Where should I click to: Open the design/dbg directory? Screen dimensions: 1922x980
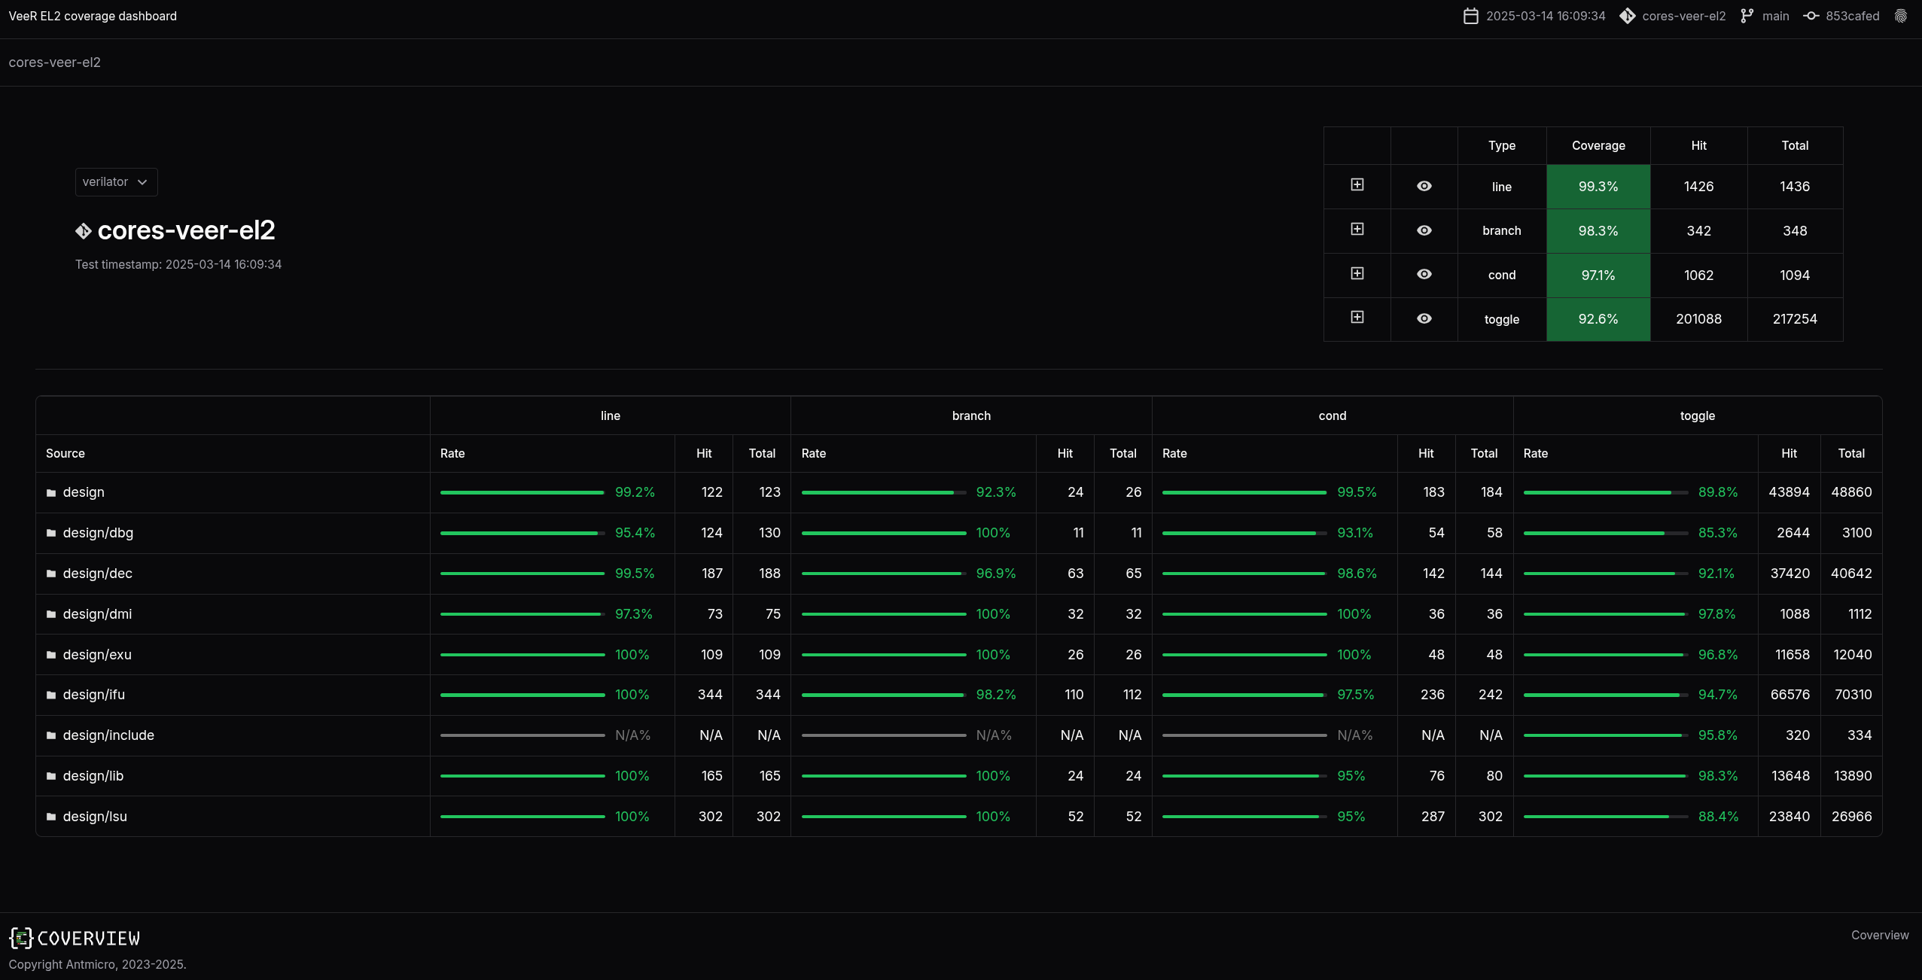[x=98, y=533]
